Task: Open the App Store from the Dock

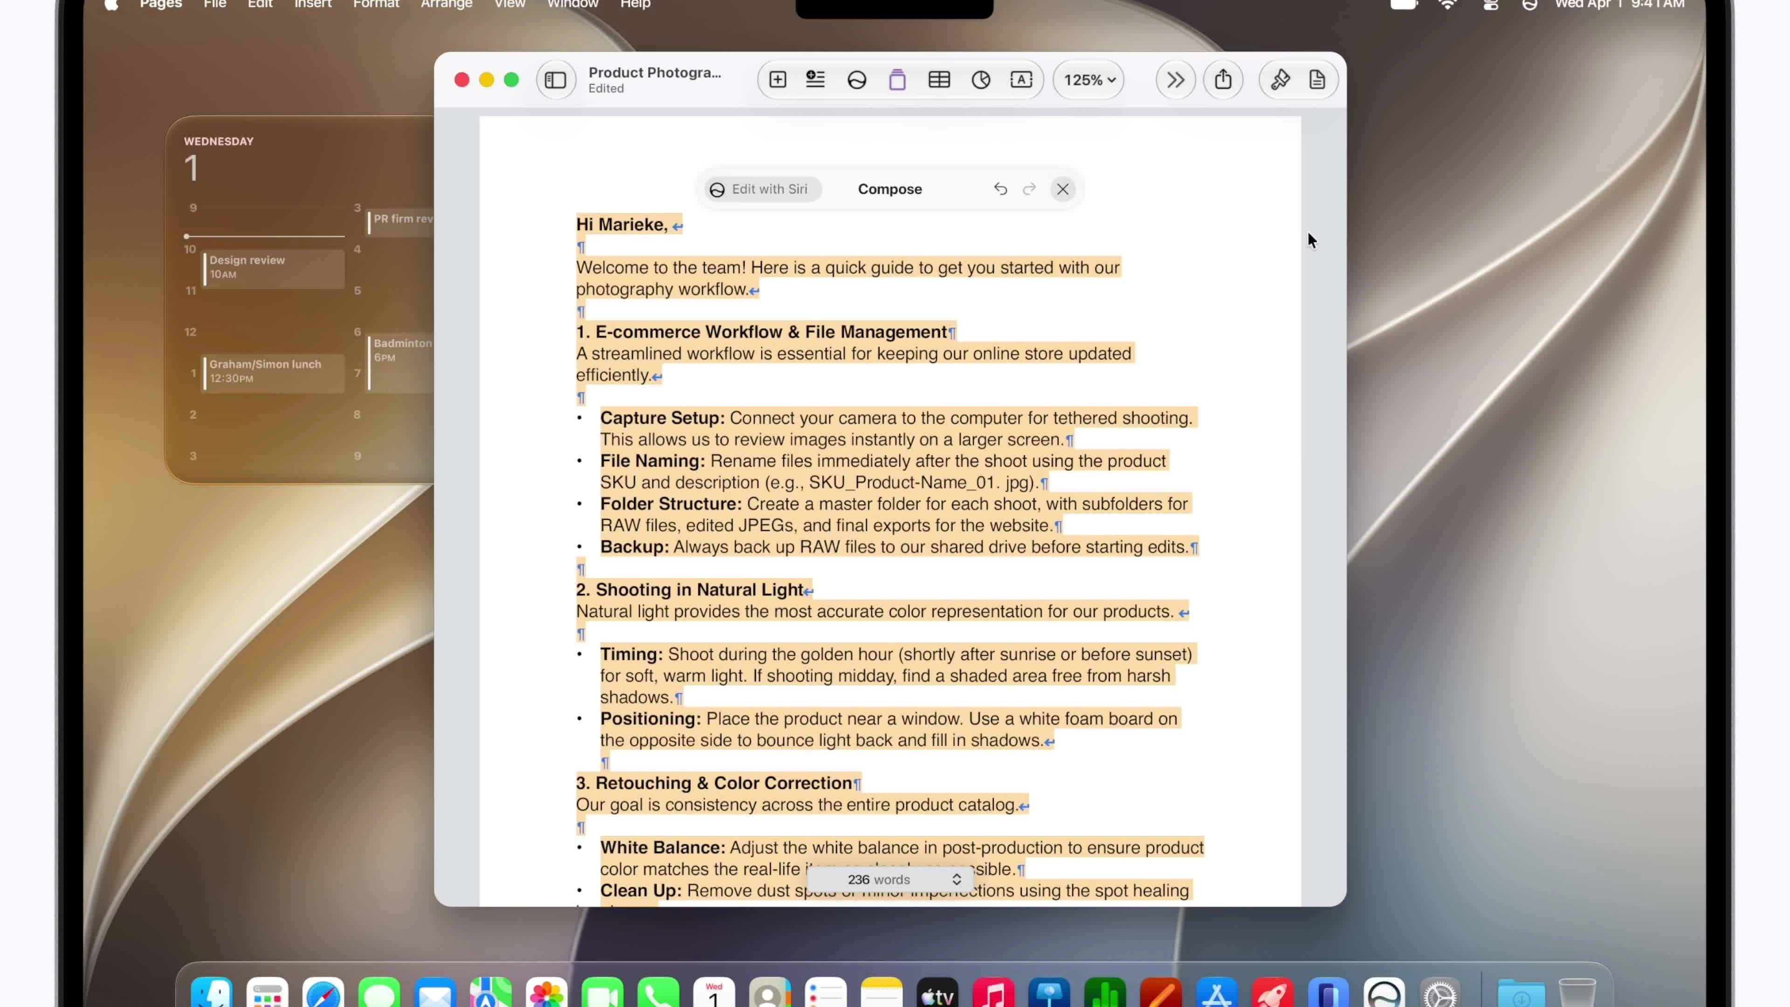Action: [x=1218, y=993]
